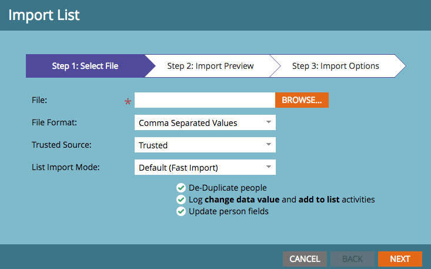This screenshot has height=269, width=431.
Task: Click the 'List Import Mode:' label
Action: (x=66, y=167)
